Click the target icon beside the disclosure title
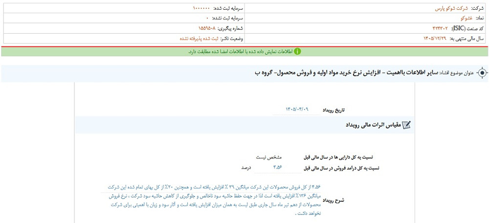This screenshot has width=489, height=223. click(x=483, y=73)
